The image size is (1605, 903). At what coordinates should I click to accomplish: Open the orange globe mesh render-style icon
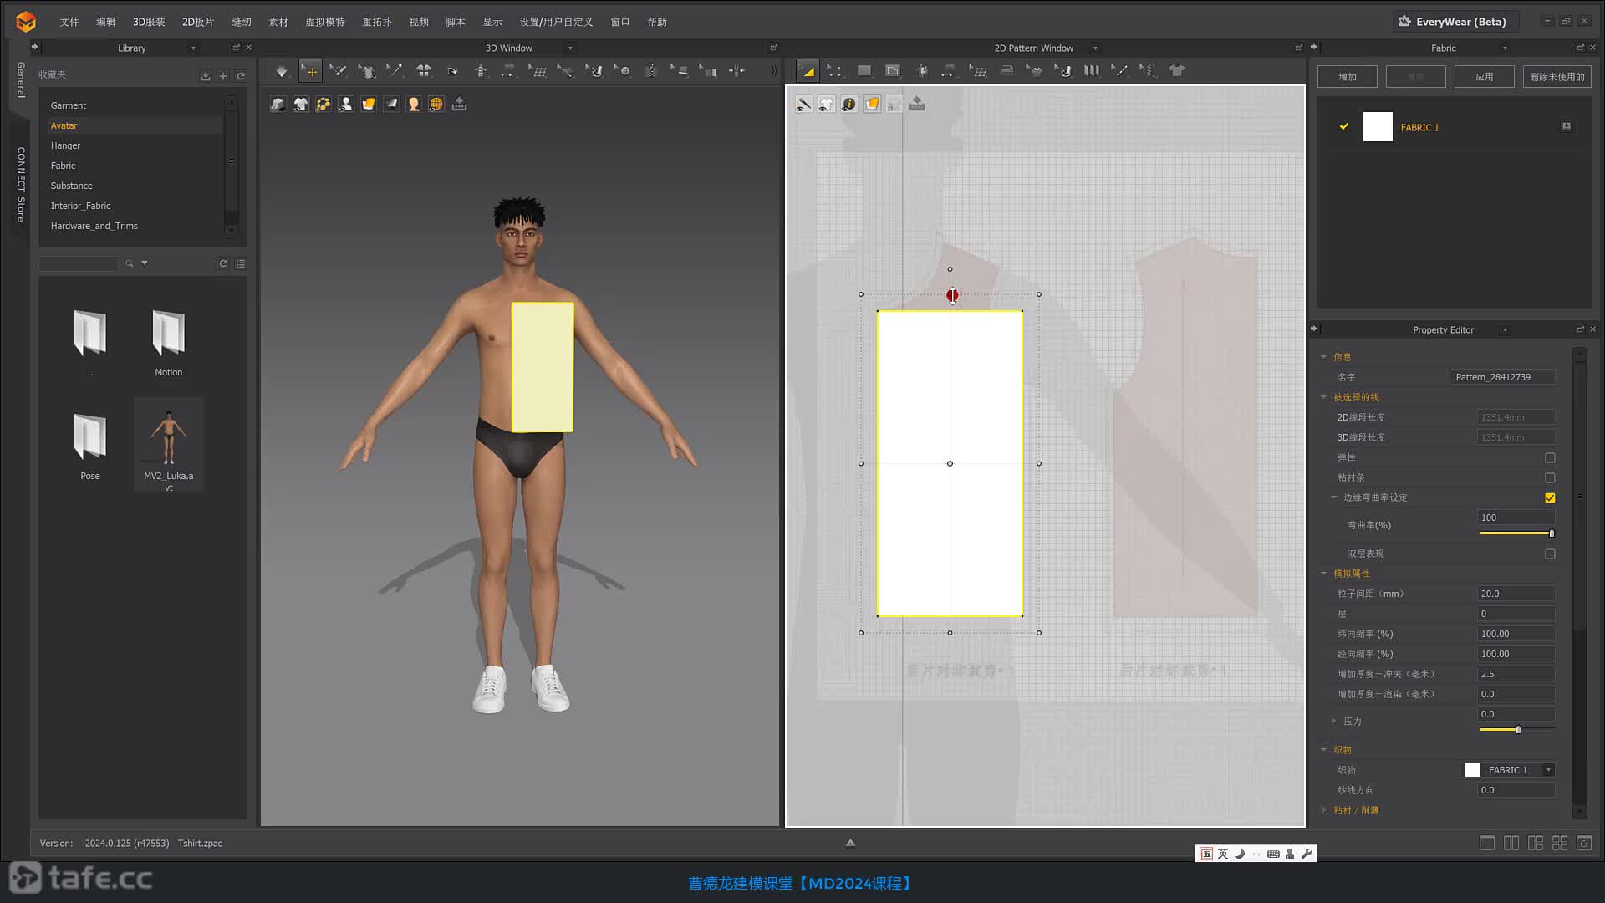pos(436,104)
